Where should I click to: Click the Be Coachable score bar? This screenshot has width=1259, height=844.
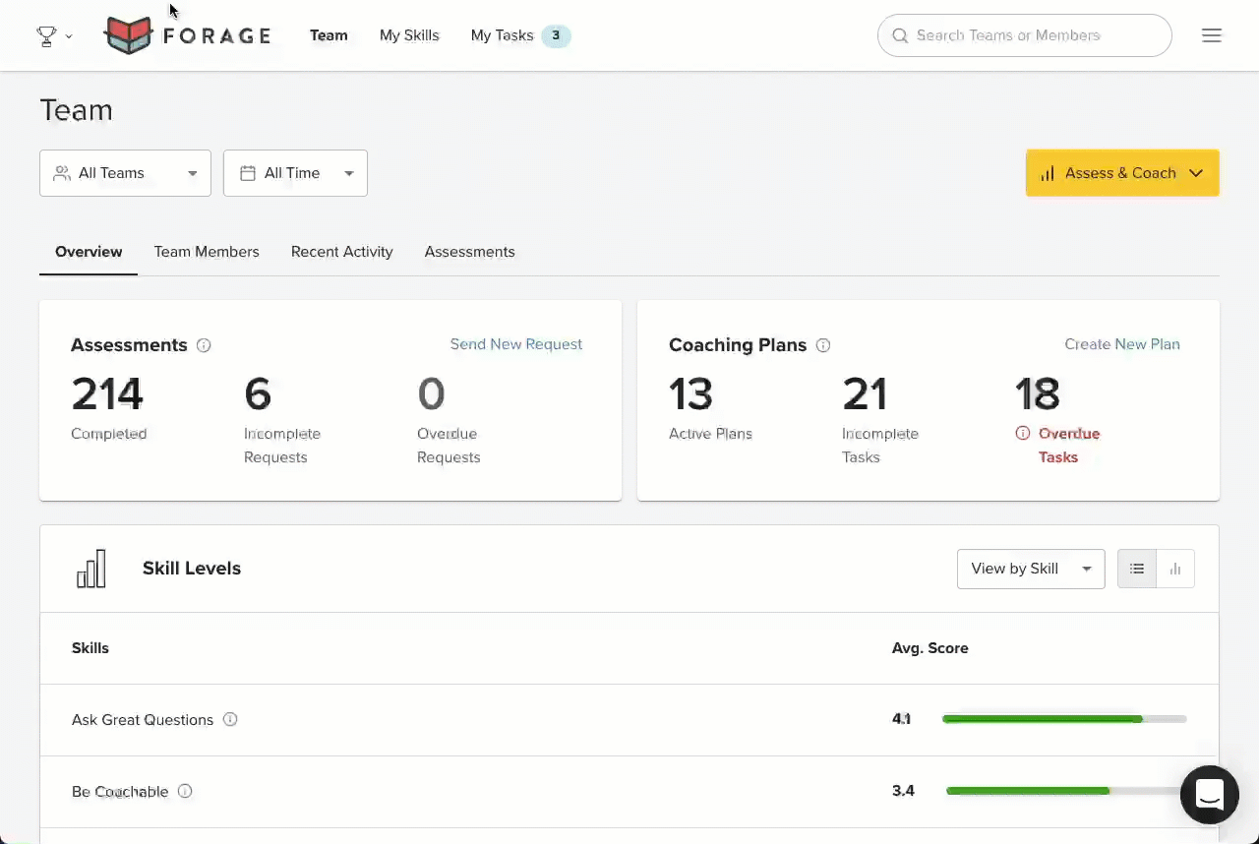[x=1066, y=791]
